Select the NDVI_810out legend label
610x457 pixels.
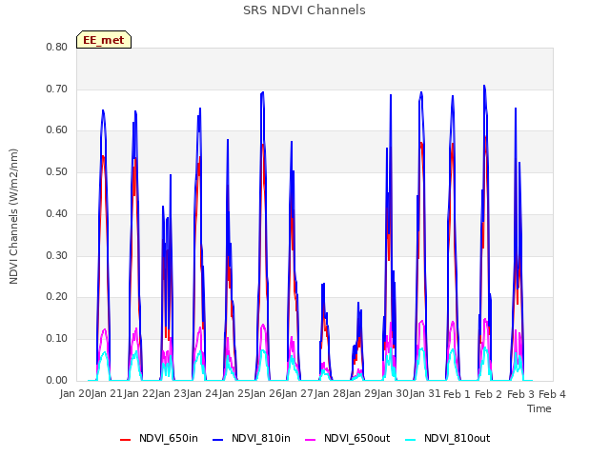click(x=457, y=438)
